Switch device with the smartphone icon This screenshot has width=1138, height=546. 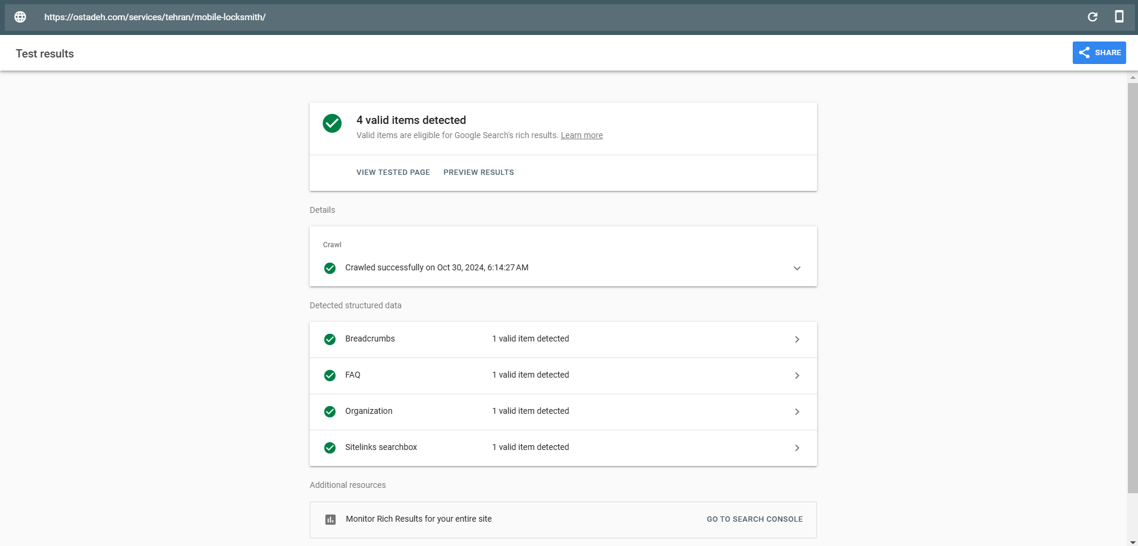[x=1119, y=17]
